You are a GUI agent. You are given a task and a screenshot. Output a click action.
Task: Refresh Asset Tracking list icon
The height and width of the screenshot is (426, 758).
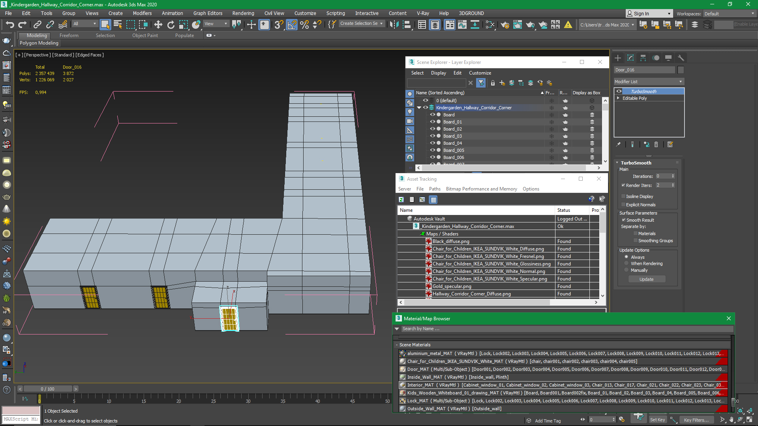401,200
